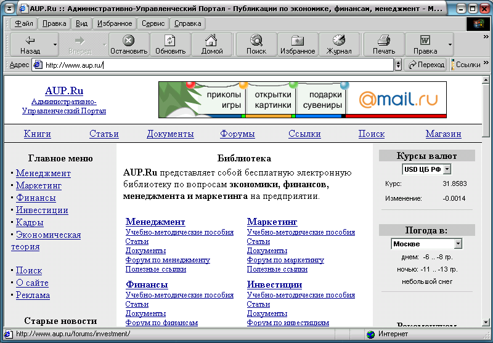Go to Home (Домой) toolbar icon
Screen dimensions: 493x343
pyautogui.click(x=211, y=44)
